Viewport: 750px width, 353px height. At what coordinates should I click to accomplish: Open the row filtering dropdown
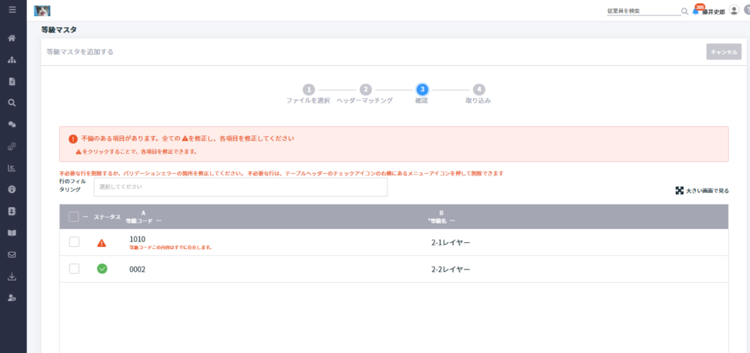240,187
